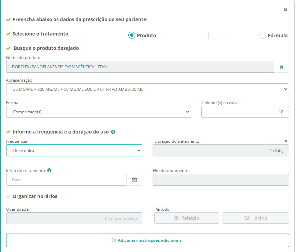The height and width of the screenshot is (252, 297).
Task: Click the Fim do tratamento field
Action: click(221, 180)
